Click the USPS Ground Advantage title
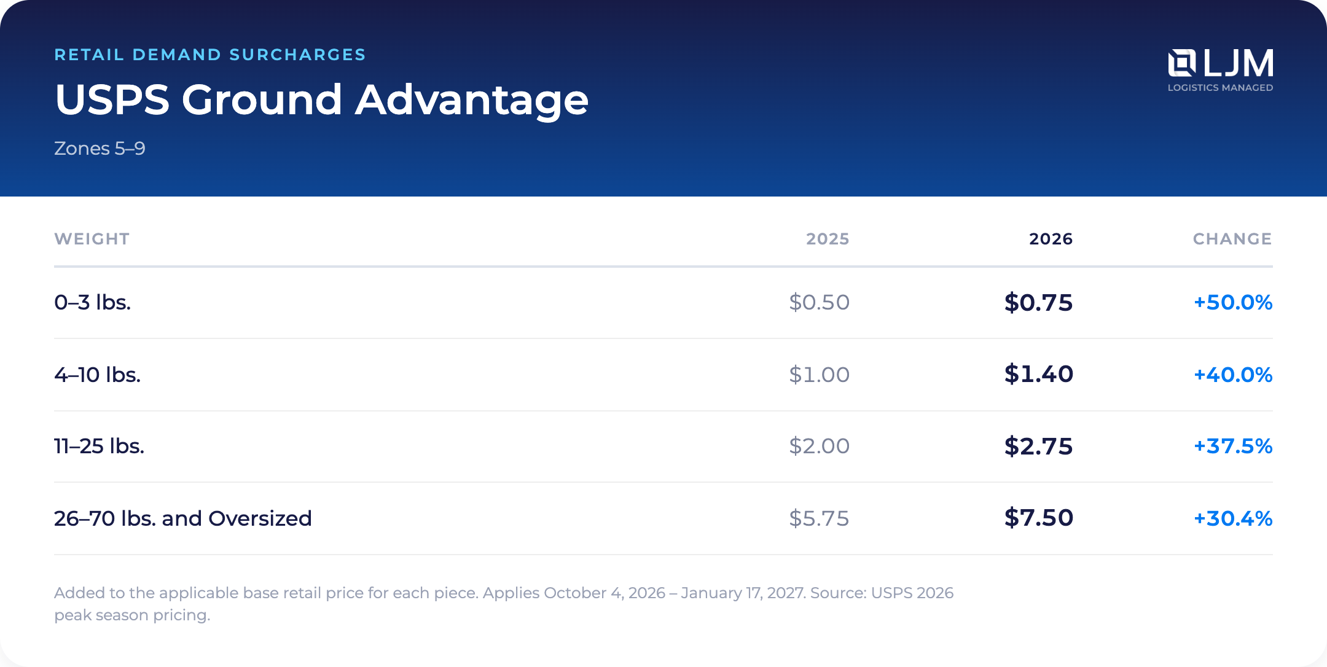 [321, 100]
